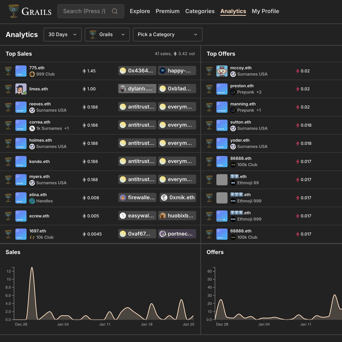Expand the Grails marketplace selector
This screenshot has height=342, width=342.
coord(107,34)
